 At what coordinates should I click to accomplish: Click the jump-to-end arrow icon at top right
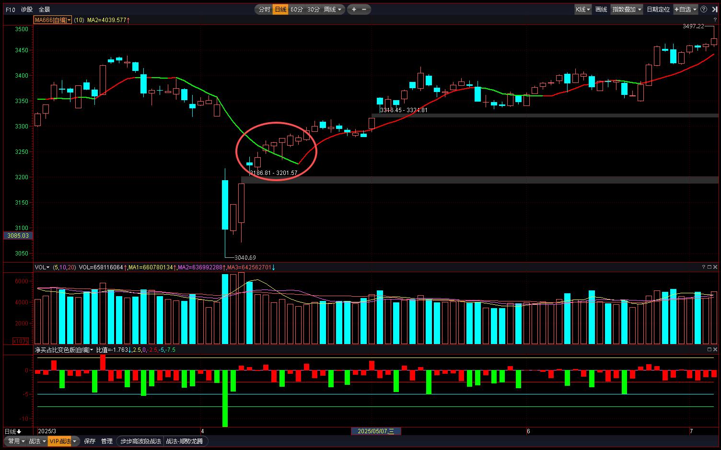(714, 10)
